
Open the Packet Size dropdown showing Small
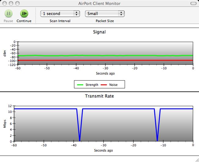(x=105, y=13)
